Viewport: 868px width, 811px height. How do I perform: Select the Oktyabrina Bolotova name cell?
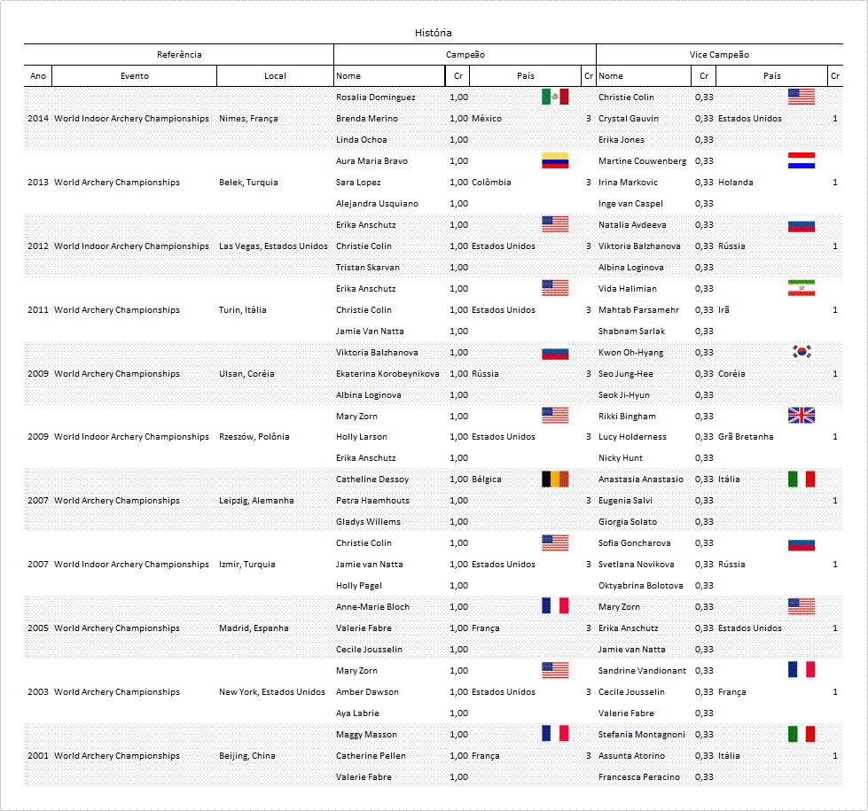point(640,586)
